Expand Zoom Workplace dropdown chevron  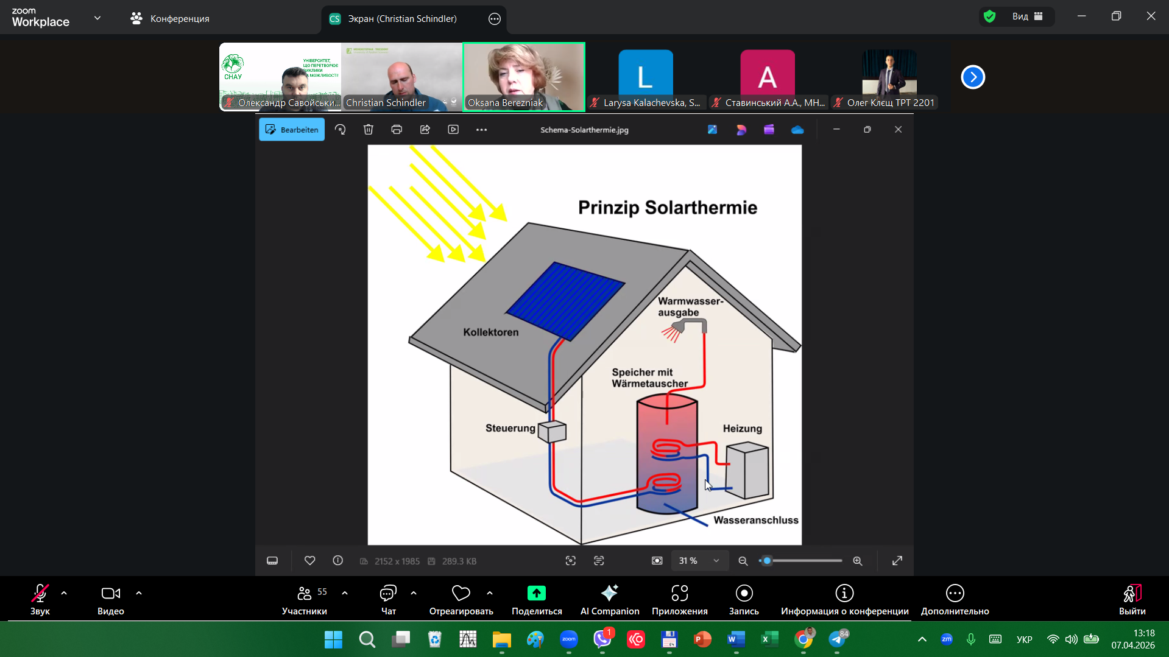click(97, 18)
